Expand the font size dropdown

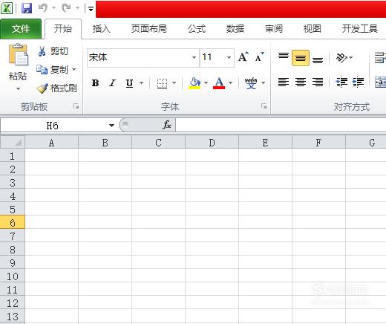229,58
